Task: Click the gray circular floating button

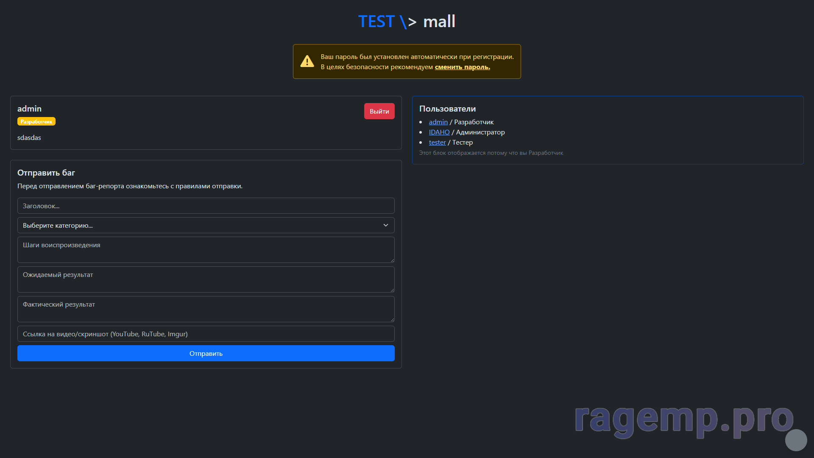Action: 796,440
